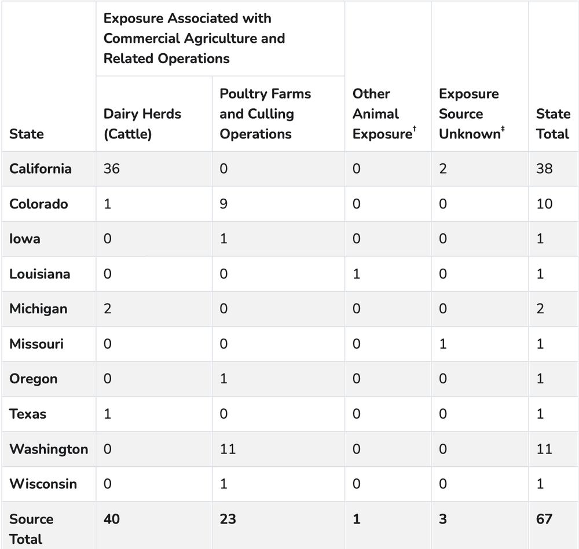Click the California row label

41,169
